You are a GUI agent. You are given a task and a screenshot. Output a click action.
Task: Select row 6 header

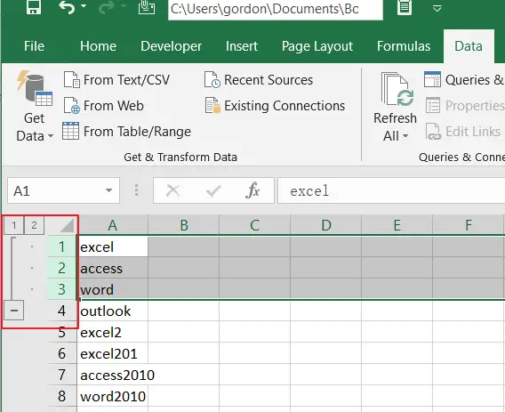tap(62, 353)
